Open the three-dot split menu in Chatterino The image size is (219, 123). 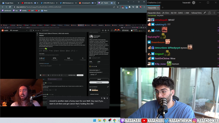[214, 13]
